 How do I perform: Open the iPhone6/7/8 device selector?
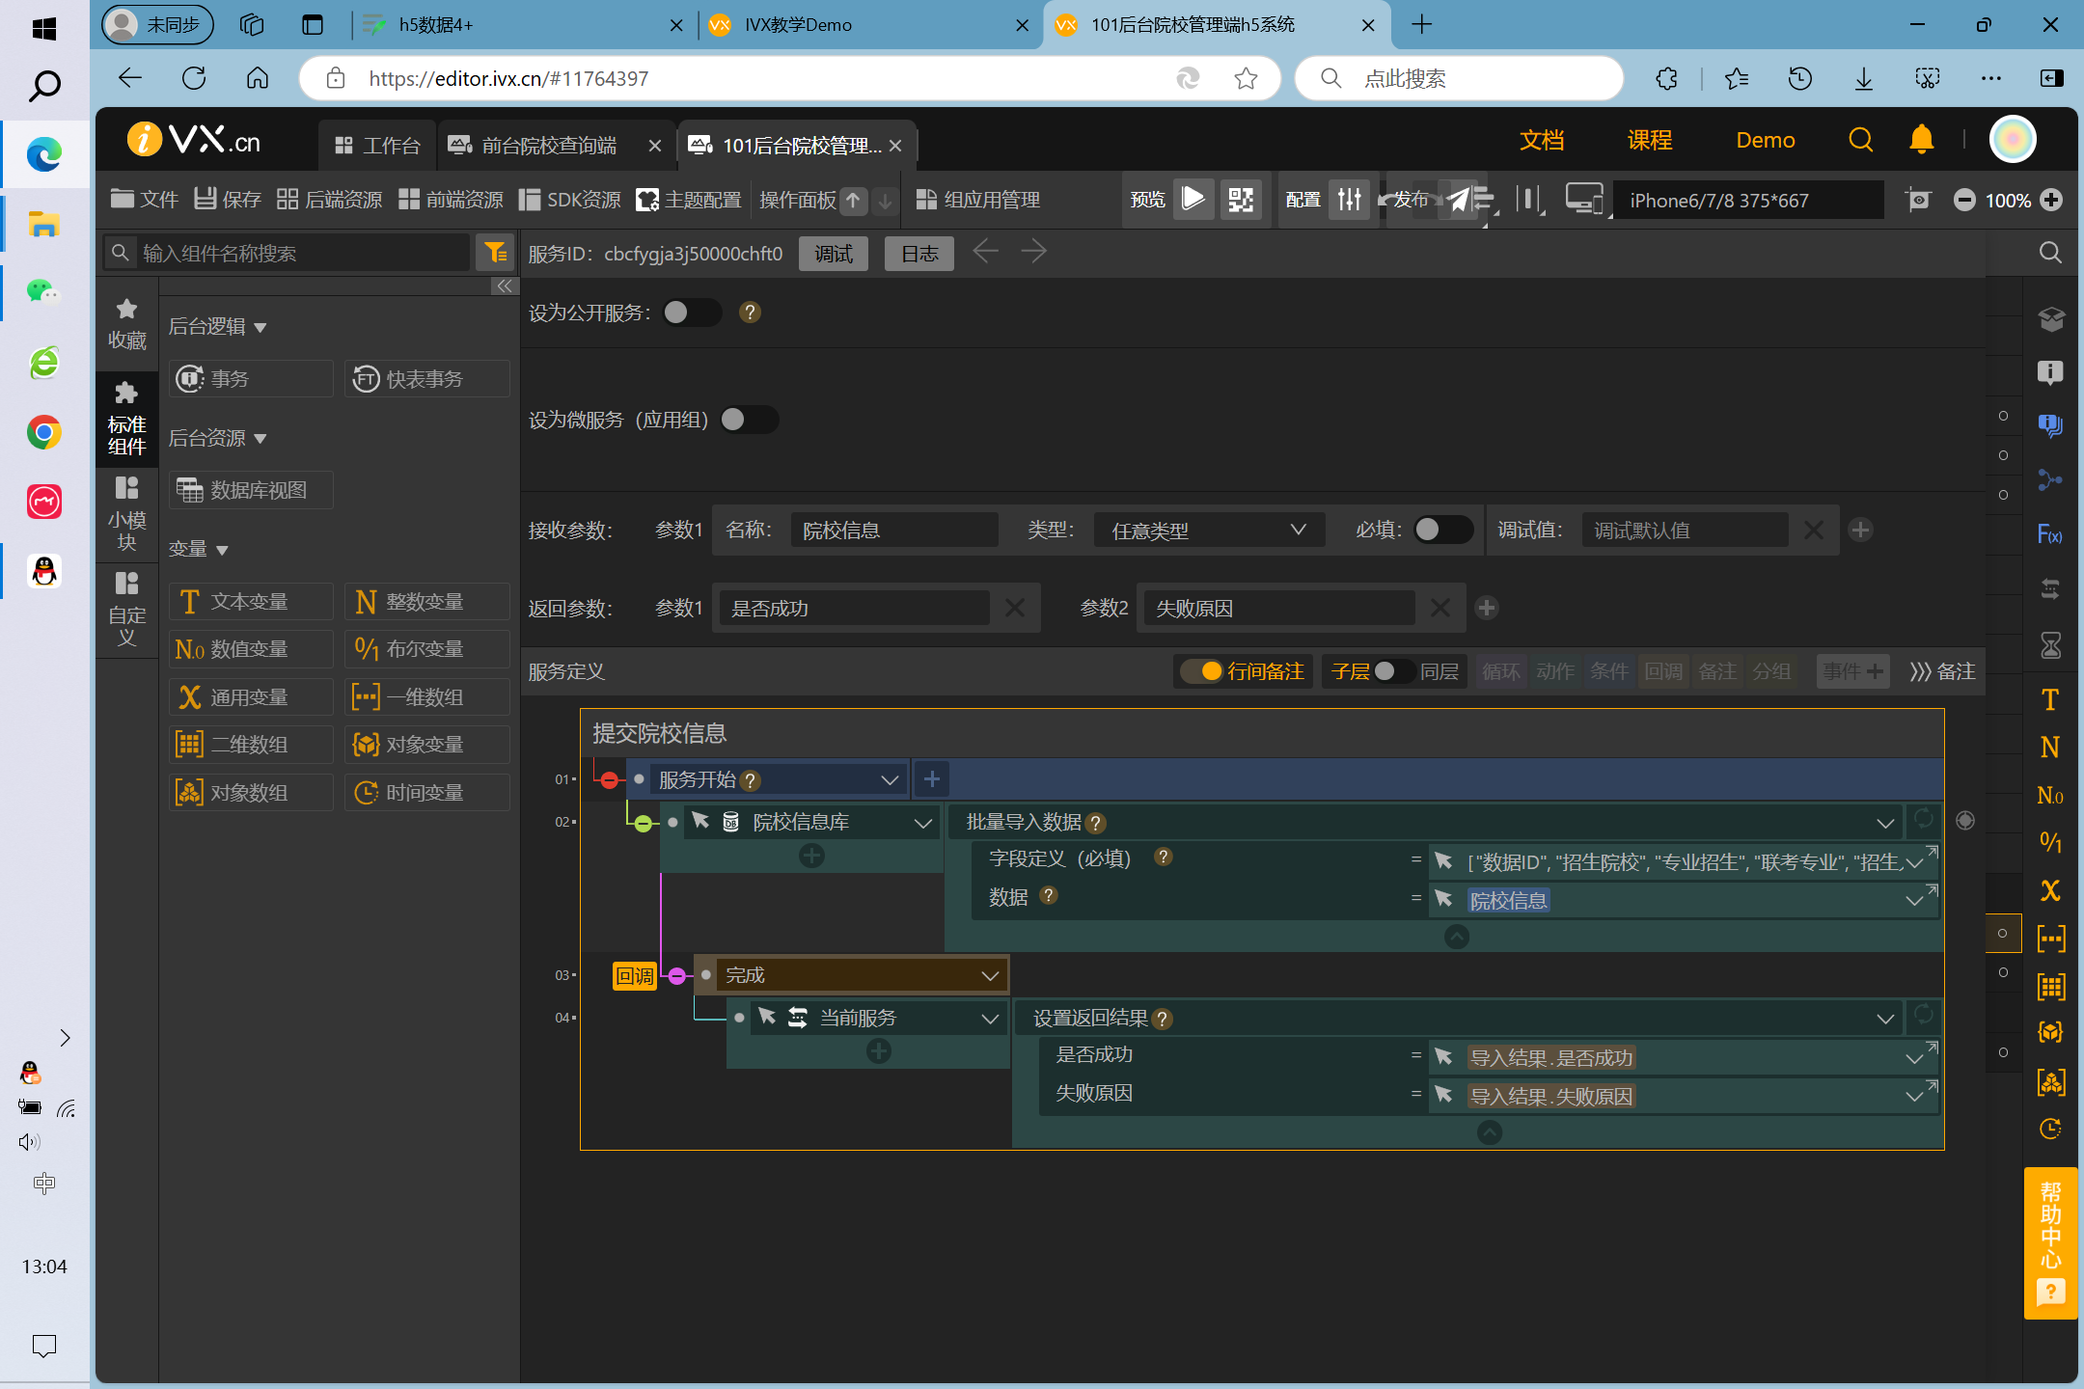(1748, 200)
